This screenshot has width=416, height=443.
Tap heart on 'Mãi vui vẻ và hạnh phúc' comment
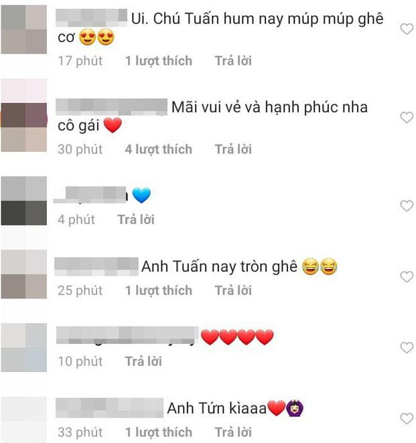pyautogui.click(x=407, y=118)
